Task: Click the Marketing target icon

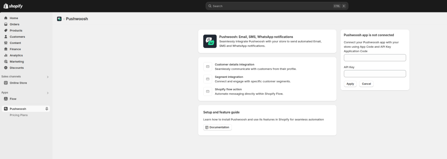Action: pos(6,62)
